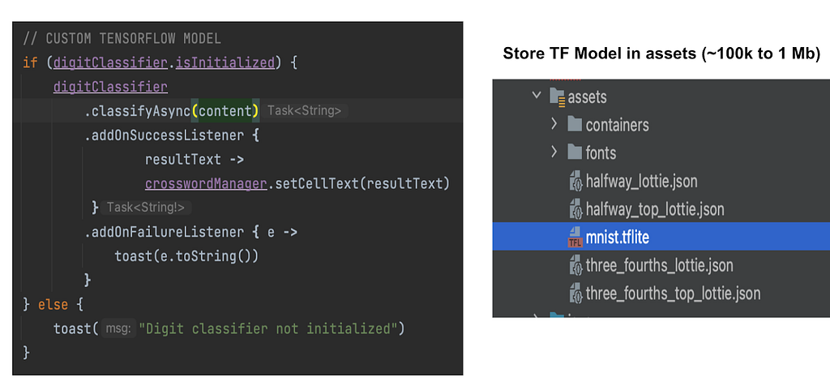Go to the isInitialized property
Screen dimensions: 830x386
(x=225, y=63)
